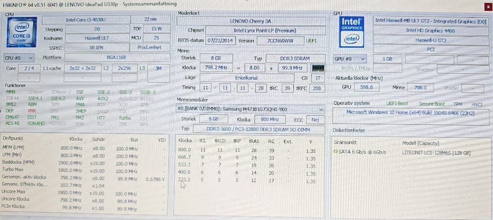Click the AES-NI feature flag
493x220 pixels.
12,124
